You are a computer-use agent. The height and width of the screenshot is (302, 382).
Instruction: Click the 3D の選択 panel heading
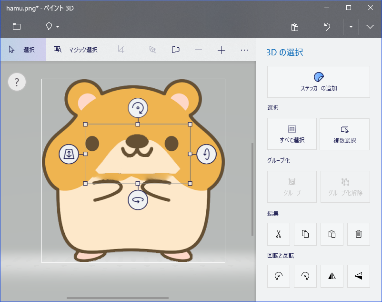coord(284,52)
